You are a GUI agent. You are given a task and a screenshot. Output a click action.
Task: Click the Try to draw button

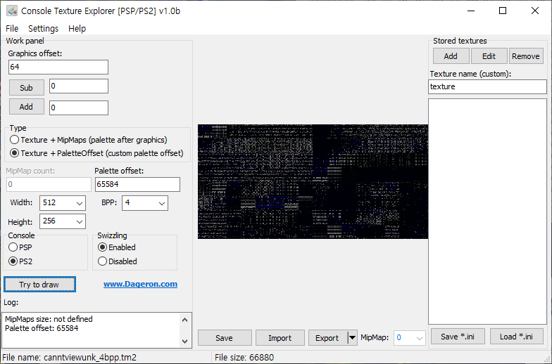tap(39, 284)
